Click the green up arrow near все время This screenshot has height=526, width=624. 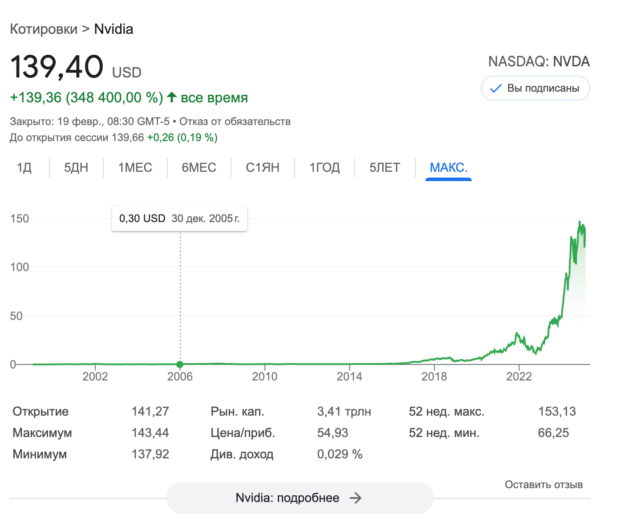coord(172,97)
